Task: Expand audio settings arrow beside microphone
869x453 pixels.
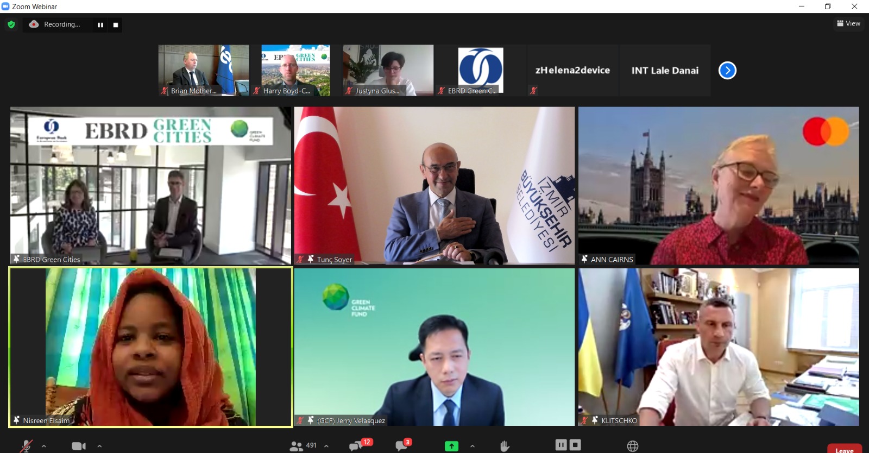Action: (x=44, y=446)
